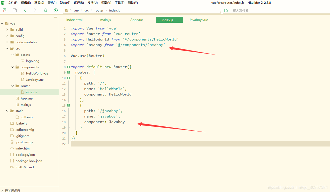Fold the object block at line 15
Viewport: 330px width, 192px height.
(68, 105)
